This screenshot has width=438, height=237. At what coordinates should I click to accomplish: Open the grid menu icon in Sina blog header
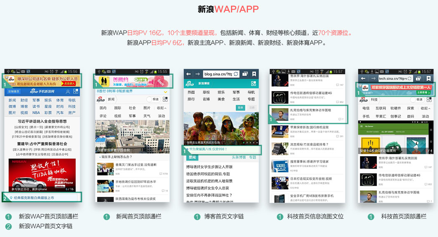(253, 83)
